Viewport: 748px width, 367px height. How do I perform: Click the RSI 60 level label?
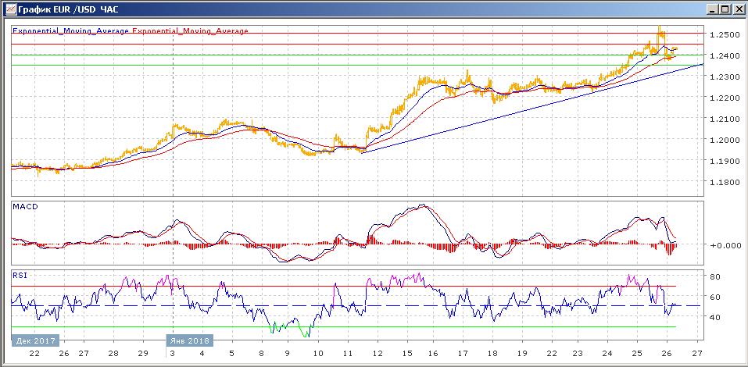714,297
